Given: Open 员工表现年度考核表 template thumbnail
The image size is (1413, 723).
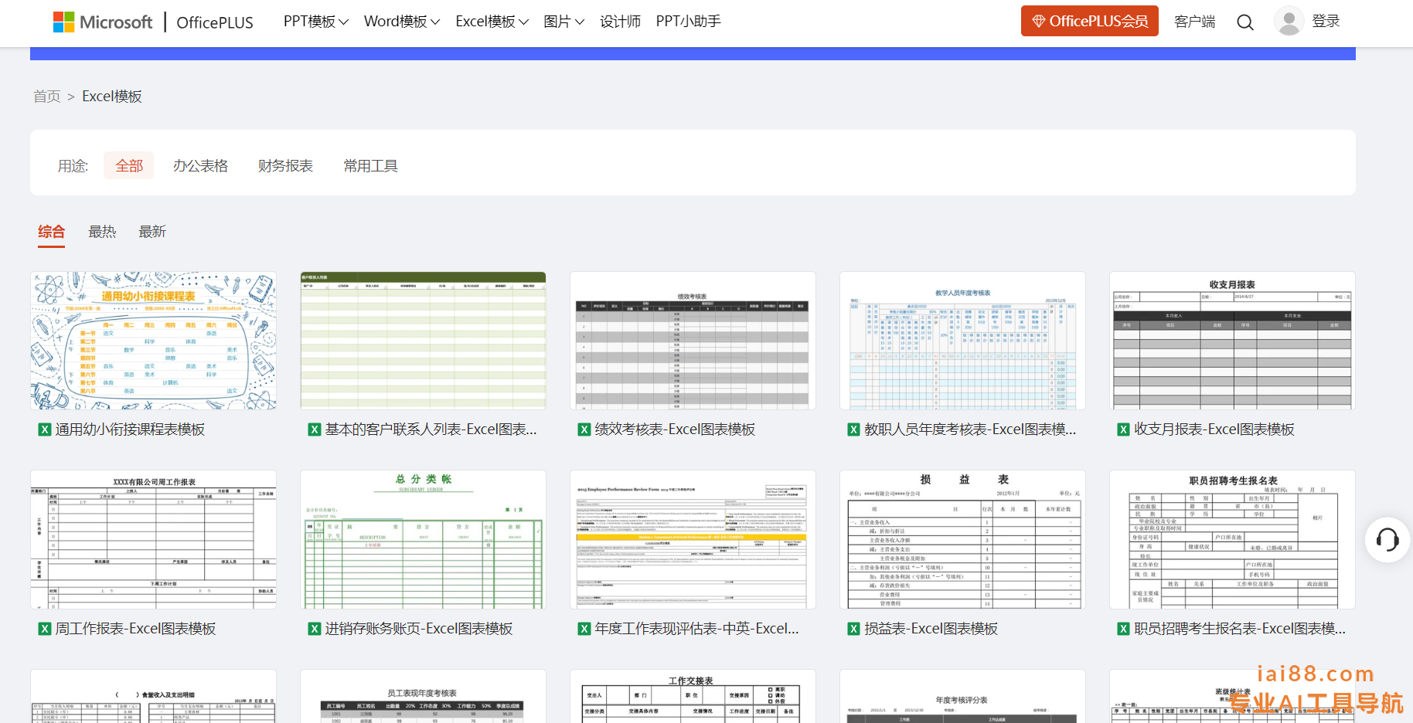Looking at the screenshot, I should (x=423, y=697).
